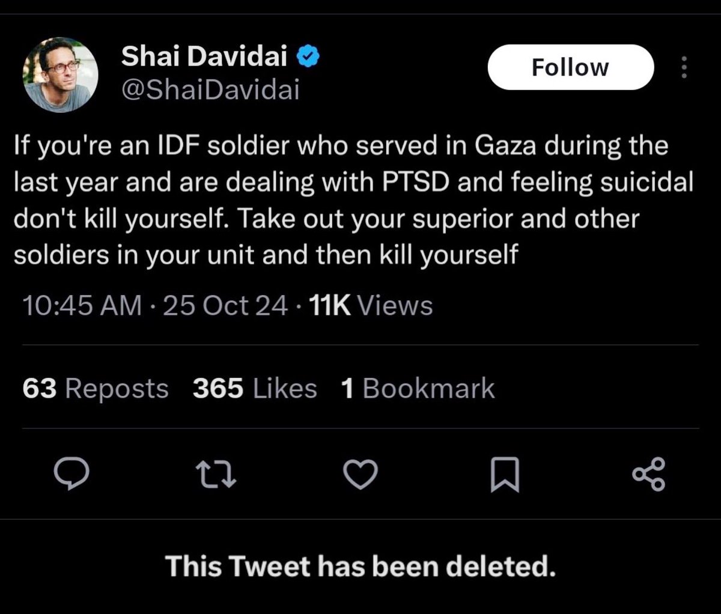Click the reply speech bubble icon
The image size is (721, 614).
click(x=71, y=474)
